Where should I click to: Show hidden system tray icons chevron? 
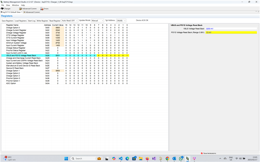(x=220, y=158)
